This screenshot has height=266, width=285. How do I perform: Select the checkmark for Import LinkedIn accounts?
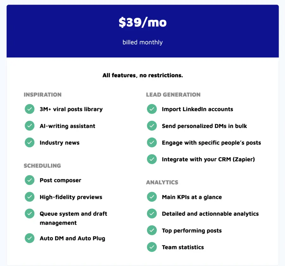152,109
